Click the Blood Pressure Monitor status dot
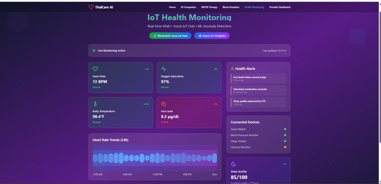The width and height of the screenshot is (381, 184). tap(285, 135)
